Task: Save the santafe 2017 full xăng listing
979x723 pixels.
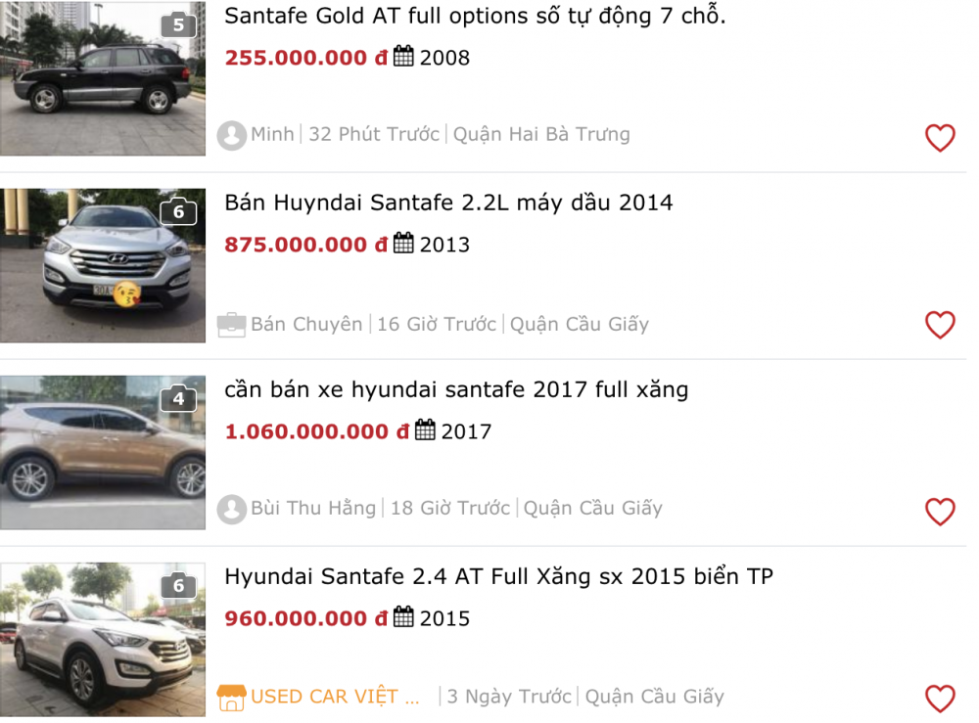Action: (939, 512)
